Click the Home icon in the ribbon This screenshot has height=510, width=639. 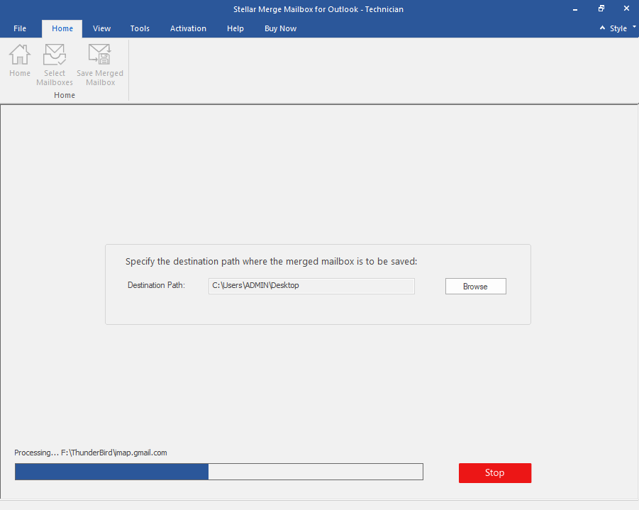(x=20, y=60)
